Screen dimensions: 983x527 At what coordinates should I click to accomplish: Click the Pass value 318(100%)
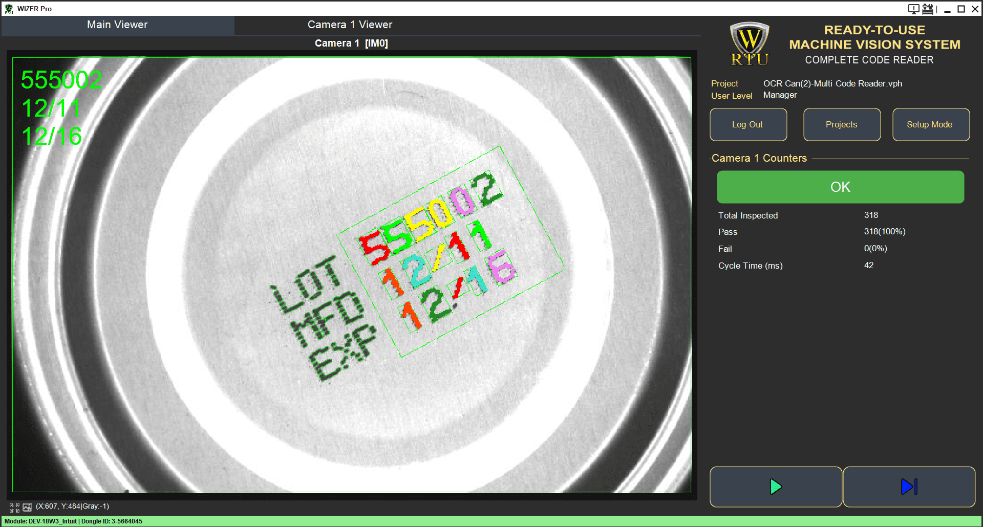(885, 232)
